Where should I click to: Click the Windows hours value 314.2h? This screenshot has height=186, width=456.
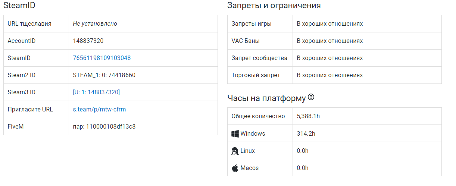pyautogui.click(x=306, y=133)
